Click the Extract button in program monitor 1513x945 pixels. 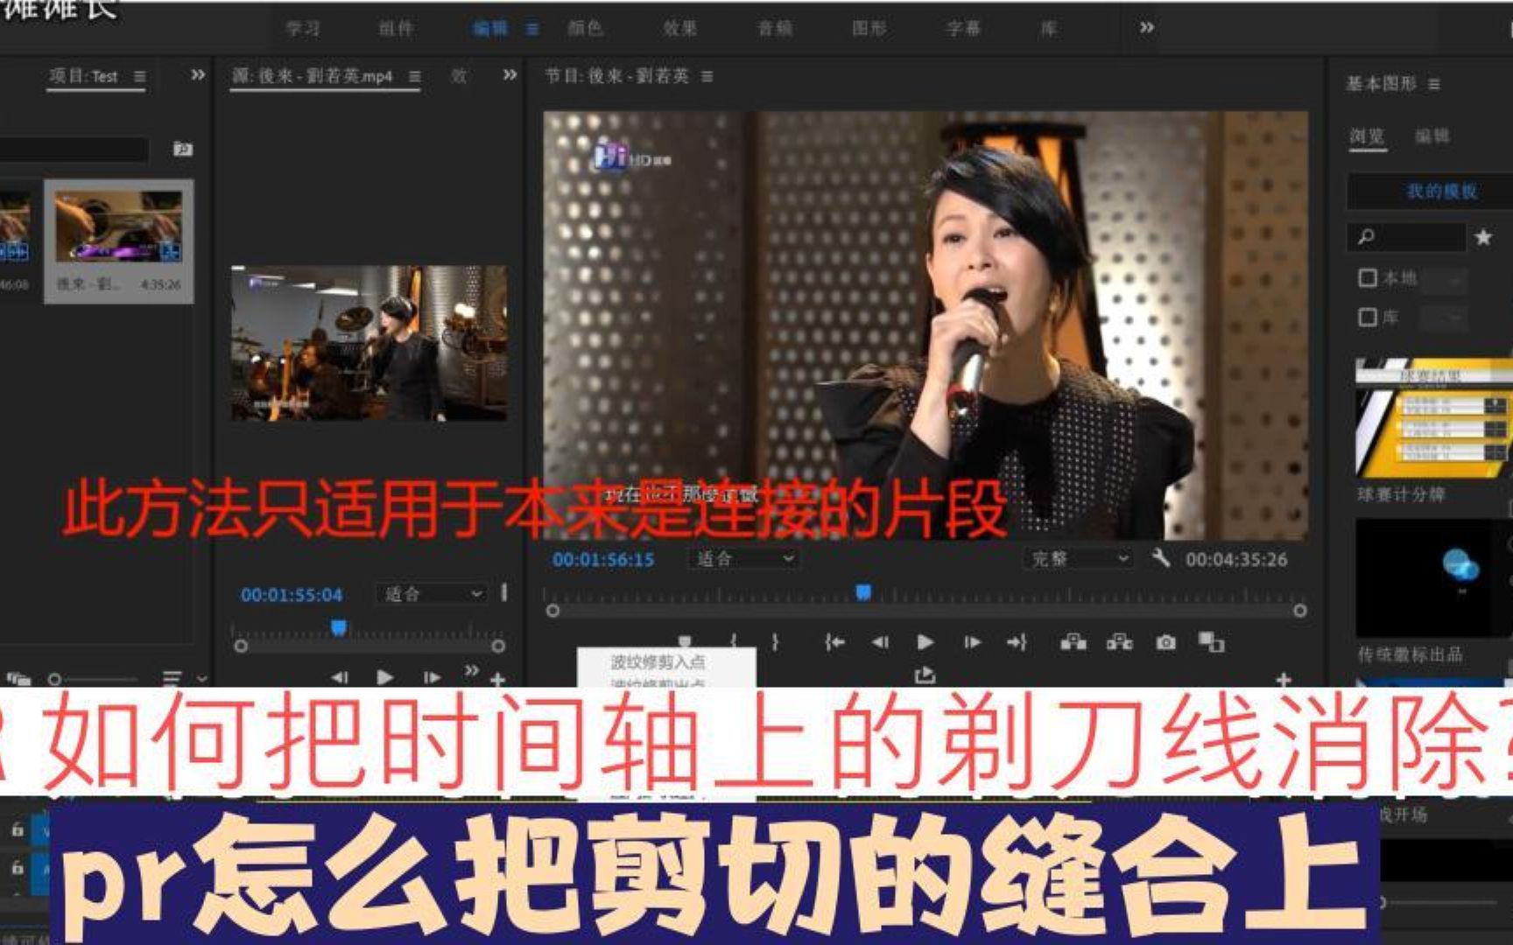point(1119,642)
